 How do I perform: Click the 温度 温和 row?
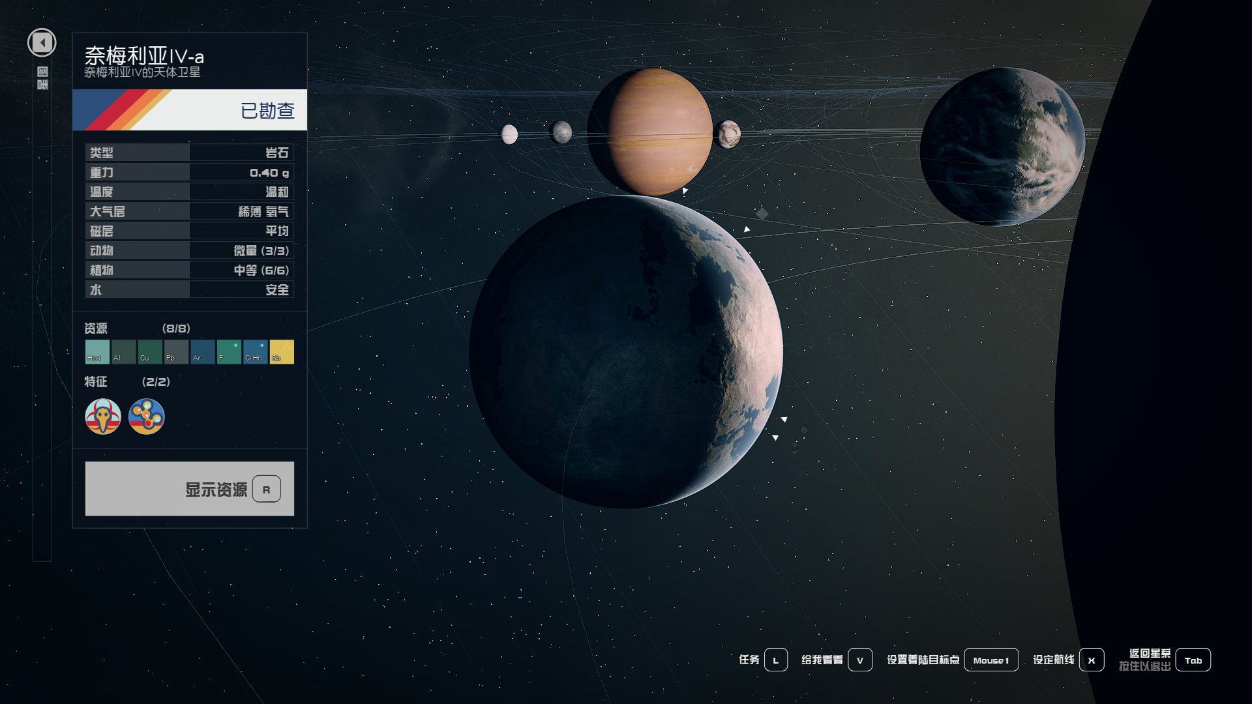(190, 192)
